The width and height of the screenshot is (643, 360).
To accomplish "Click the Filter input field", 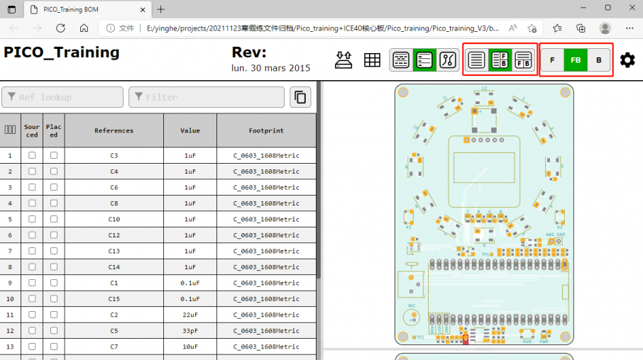I will coord(207,97).
